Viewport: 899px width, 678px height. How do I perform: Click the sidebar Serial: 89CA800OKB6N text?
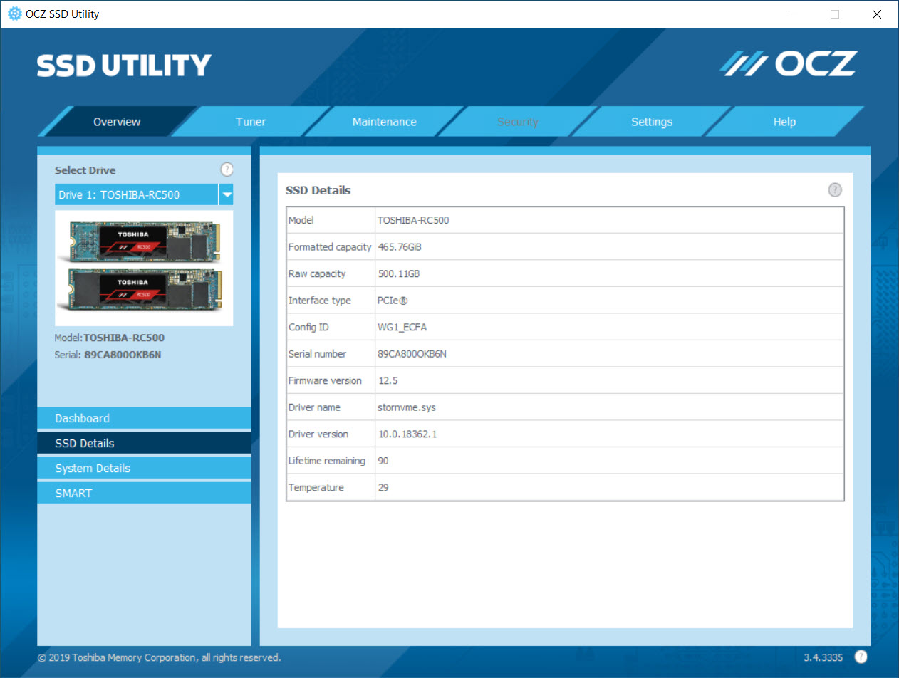[x=108, y=354]
